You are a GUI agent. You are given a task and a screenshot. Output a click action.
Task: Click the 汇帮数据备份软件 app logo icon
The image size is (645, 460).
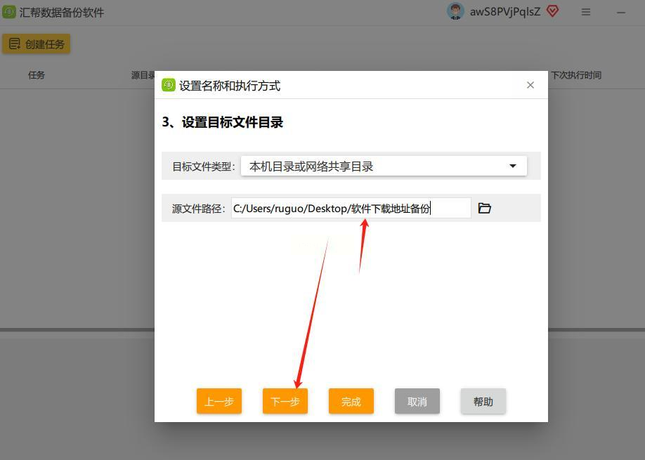click(9, 12)
